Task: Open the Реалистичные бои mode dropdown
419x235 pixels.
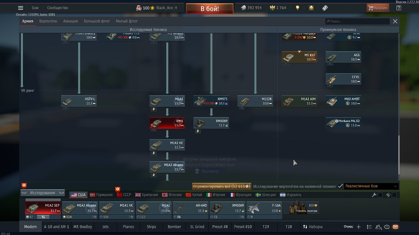Action: [371, 186]
